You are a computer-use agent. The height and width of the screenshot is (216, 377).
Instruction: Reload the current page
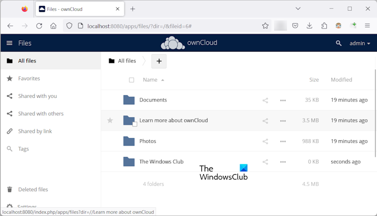pos(39,26)
